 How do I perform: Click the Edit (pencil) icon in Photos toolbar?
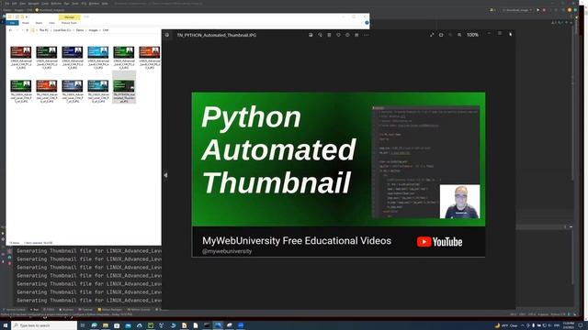click(x=311, y=35)
